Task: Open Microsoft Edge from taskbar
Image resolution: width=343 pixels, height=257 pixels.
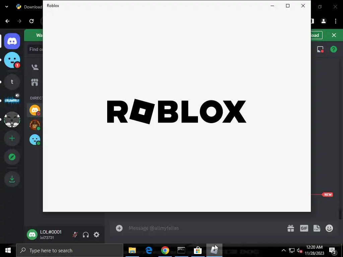Action: click(x=149, y=250)
